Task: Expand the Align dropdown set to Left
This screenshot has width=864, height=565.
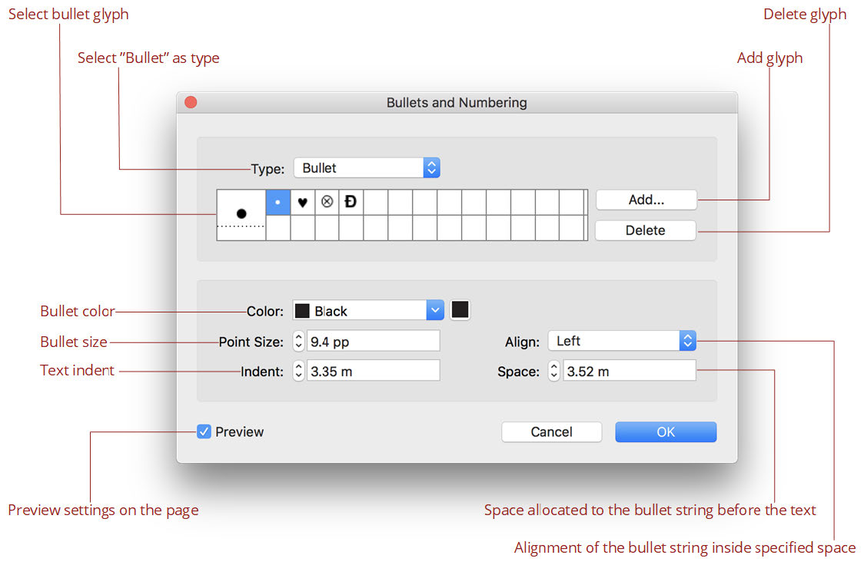Action: (622, 341)
